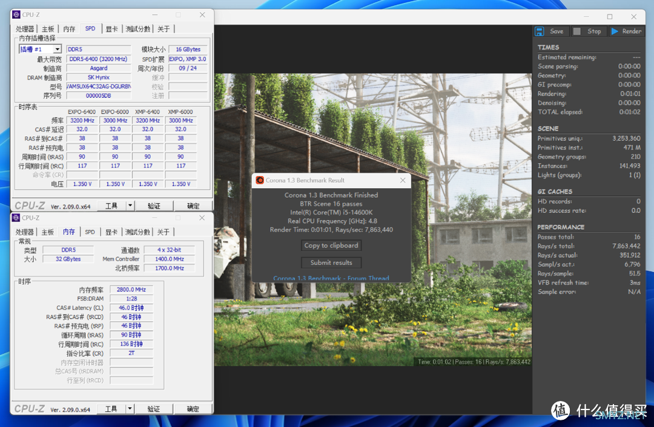654x427 pixels.
Task: Click the render status bar showing Time, Passes, Rays/s
Action: pyautogui.click(x=474, y=362)
